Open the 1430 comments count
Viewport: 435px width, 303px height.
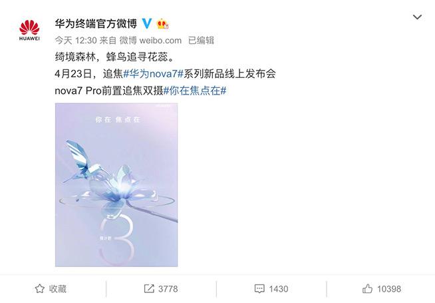(278, 289)
